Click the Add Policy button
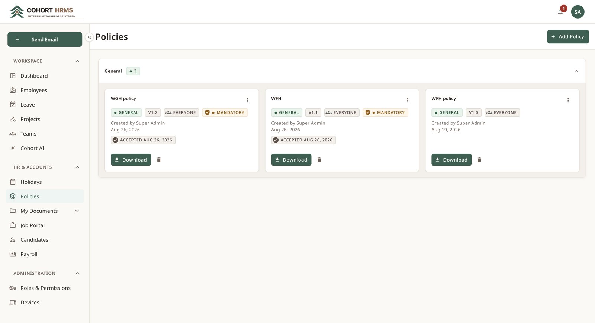 tap(568, 37)
